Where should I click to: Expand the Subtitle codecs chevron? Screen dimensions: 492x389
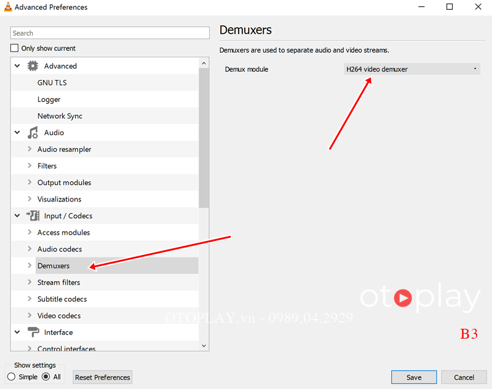coord(30,299)
